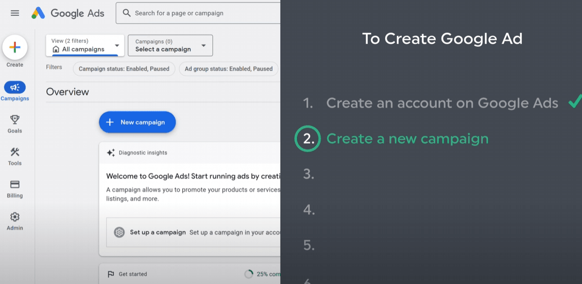This screenshot has height=284, width=582.
Task: Click the Overview heading
Action: tap(67, 92)
